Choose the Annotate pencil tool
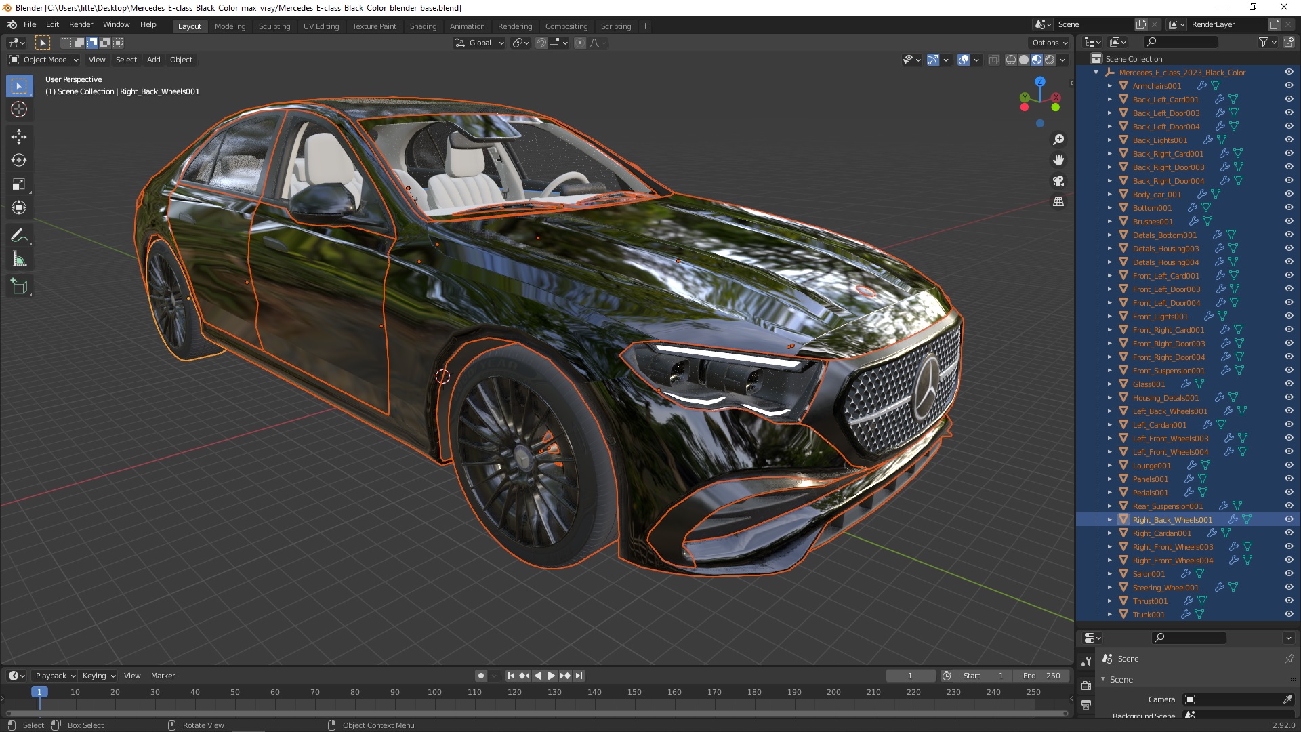Image resolution: width=1301 pixels, height=732 pixels. click(x=19, y=236)
